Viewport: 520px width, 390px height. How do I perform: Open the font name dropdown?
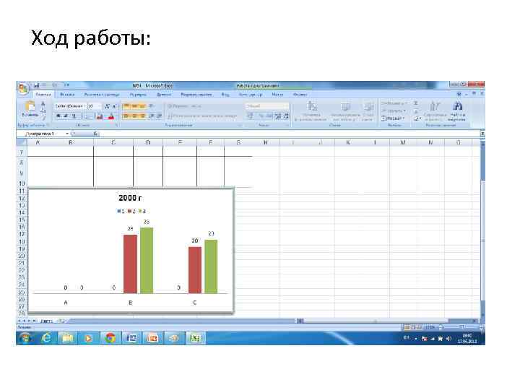84,106
